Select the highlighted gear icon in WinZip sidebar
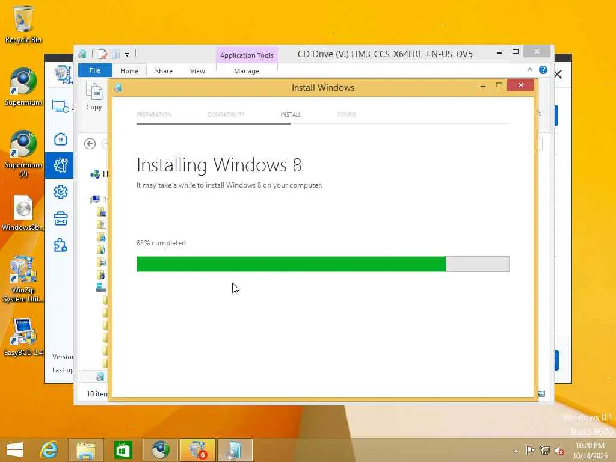 60,165
